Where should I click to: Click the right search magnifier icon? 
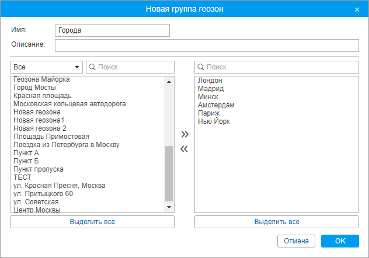click(x=201, y=67)
